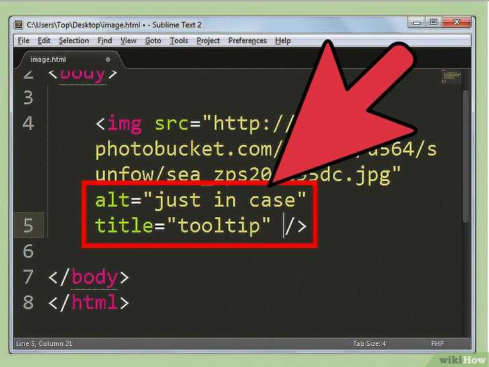Open the Selection menu
This screenshot has height=367, width=489.
[x=74, y=40]
